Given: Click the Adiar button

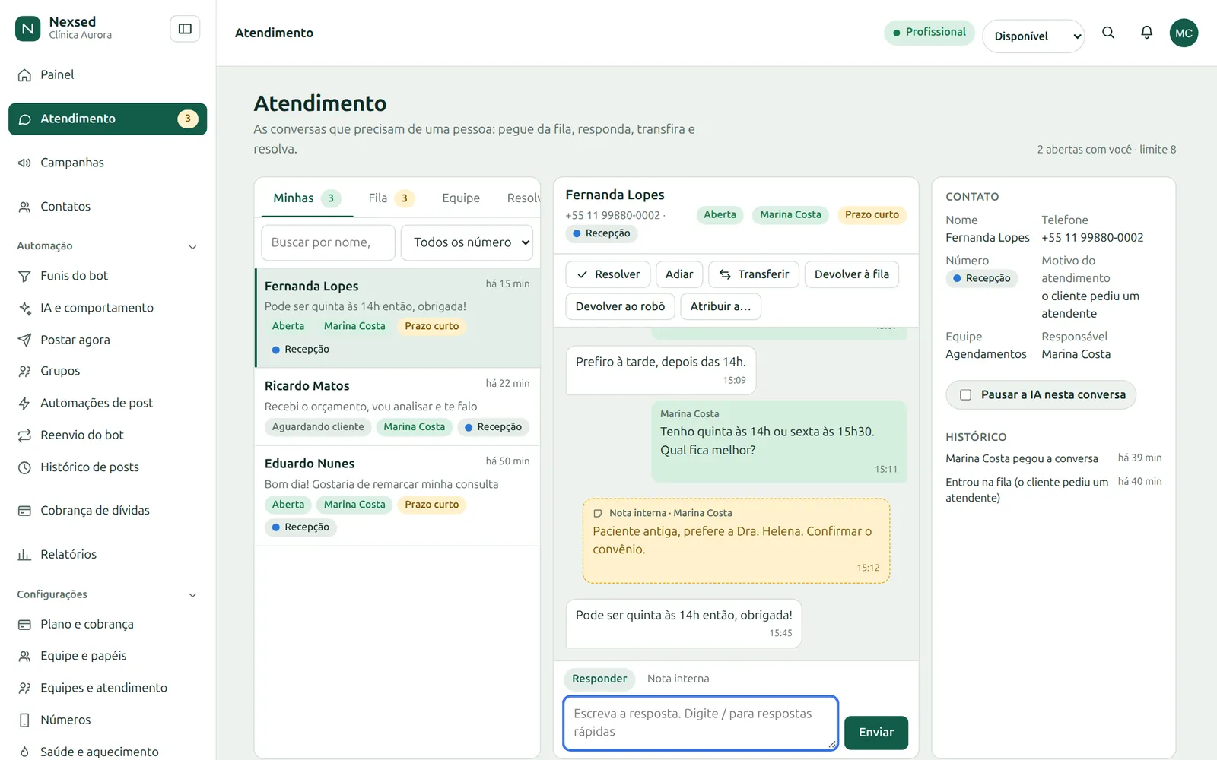Looking at the screenshot, I should 679,274.
